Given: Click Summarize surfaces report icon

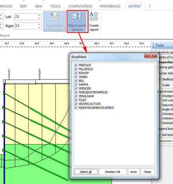Looking at the screenshot, I should 55,21.
